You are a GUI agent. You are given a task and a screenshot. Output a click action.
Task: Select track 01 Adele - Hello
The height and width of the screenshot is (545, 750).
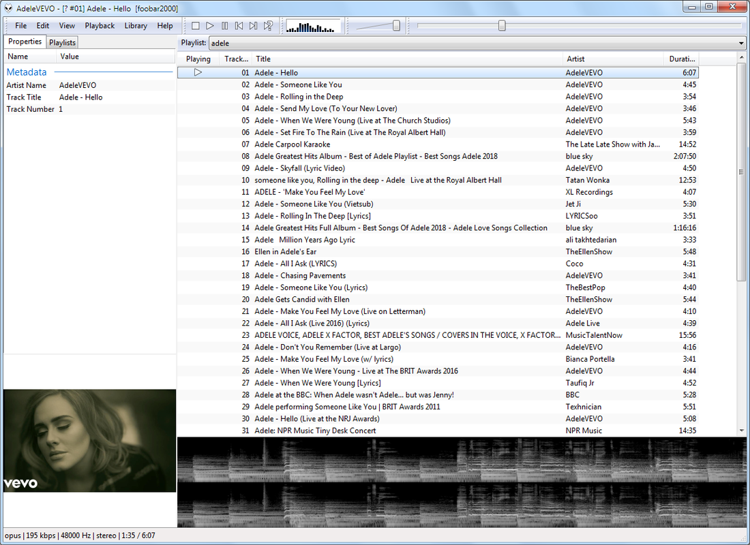pos(438,73)
